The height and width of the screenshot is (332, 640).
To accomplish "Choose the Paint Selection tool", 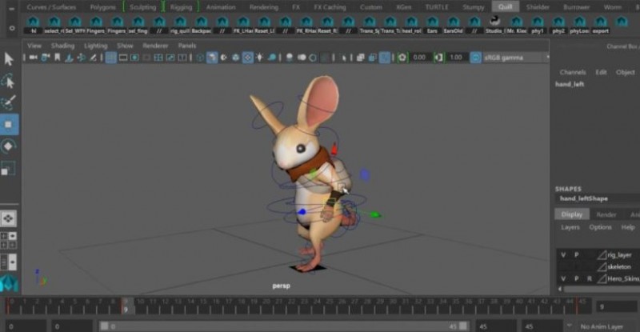I will [x=9, y=103].
